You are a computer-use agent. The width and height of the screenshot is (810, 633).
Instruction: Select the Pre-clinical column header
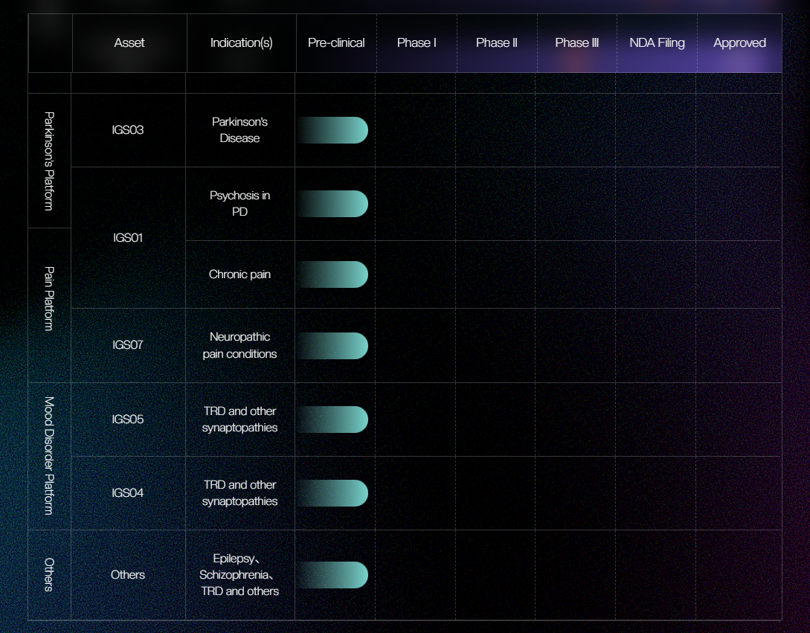coord(336,43)
